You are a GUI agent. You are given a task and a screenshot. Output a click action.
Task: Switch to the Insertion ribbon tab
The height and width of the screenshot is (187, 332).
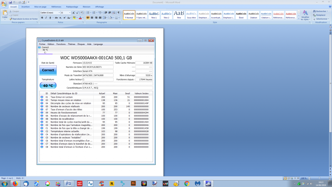pos(26,7)
